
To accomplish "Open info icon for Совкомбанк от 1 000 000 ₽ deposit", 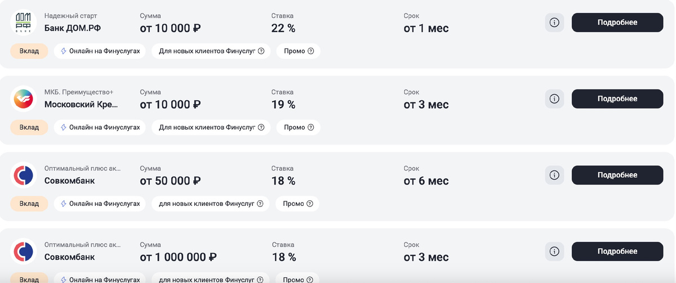I will [x=554, y=251].
